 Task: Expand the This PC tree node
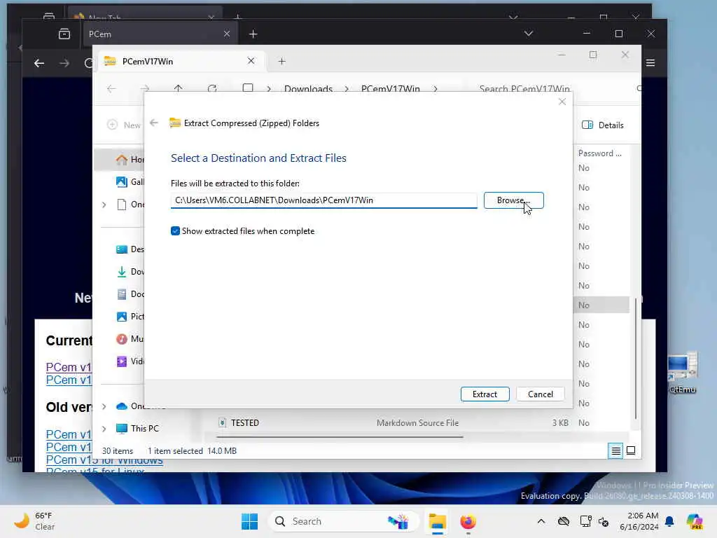click(x=104, y=428)
